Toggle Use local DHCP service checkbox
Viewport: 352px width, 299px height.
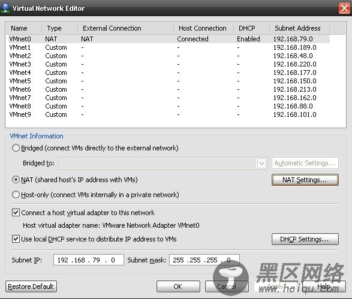(x=16, y=239)
